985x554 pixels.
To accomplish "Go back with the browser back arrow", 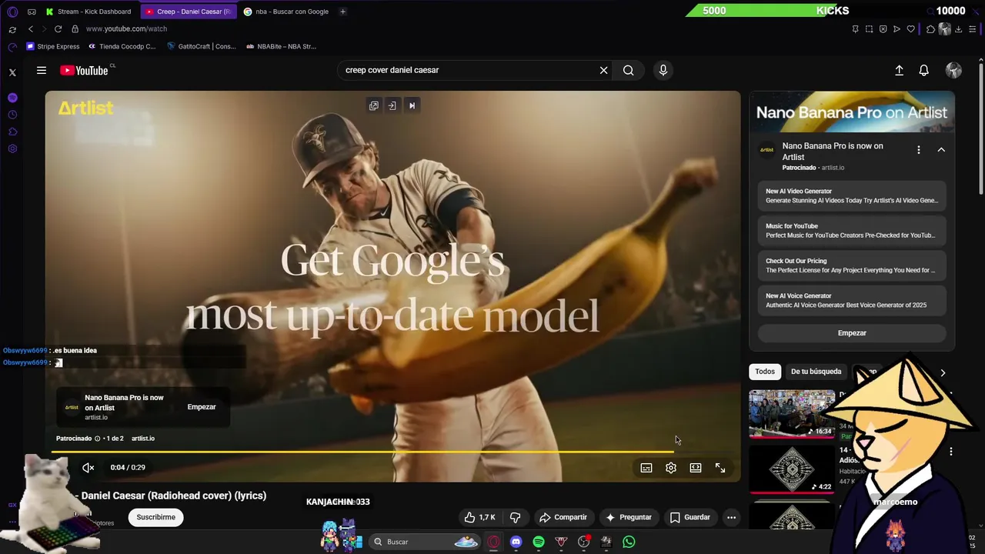I will pyautogui.click(x=30, y=28).
